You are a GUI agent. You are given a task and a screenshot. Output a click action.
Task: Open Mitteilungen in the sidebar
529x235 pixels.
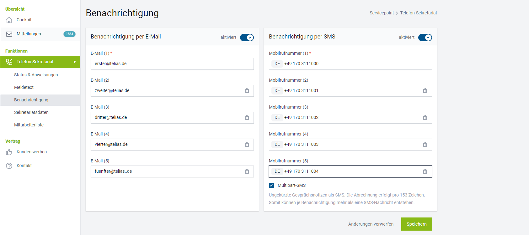coord(29,34)
